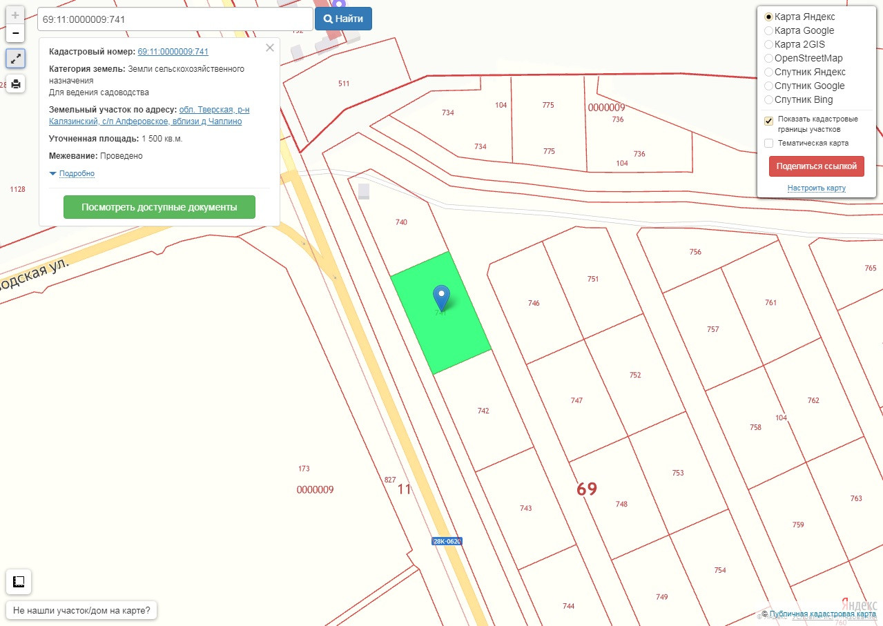Click the blue map pin marker
This screenshot has height=626, width=883.
[x=441, y=297]
